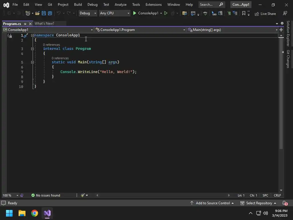Image resolution: width=293 pixels, height=220 pixels.
Task: Open notifications with the bell icon
Action: tap(285, 203)
